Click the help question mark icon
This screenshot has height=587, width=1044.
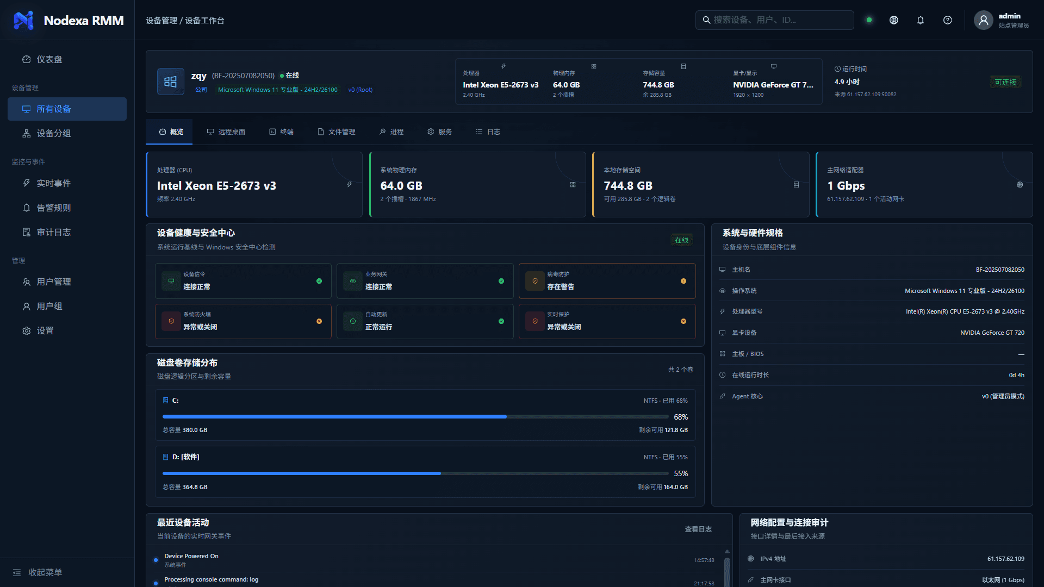tap(947, 20)
